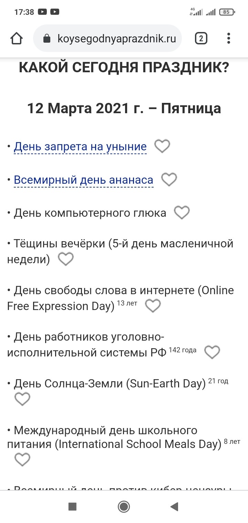This screenshot has width=248, height=523.
Task: Tap the koysegodnyaprazdnik.ru address bar
Action: point(117,38)
